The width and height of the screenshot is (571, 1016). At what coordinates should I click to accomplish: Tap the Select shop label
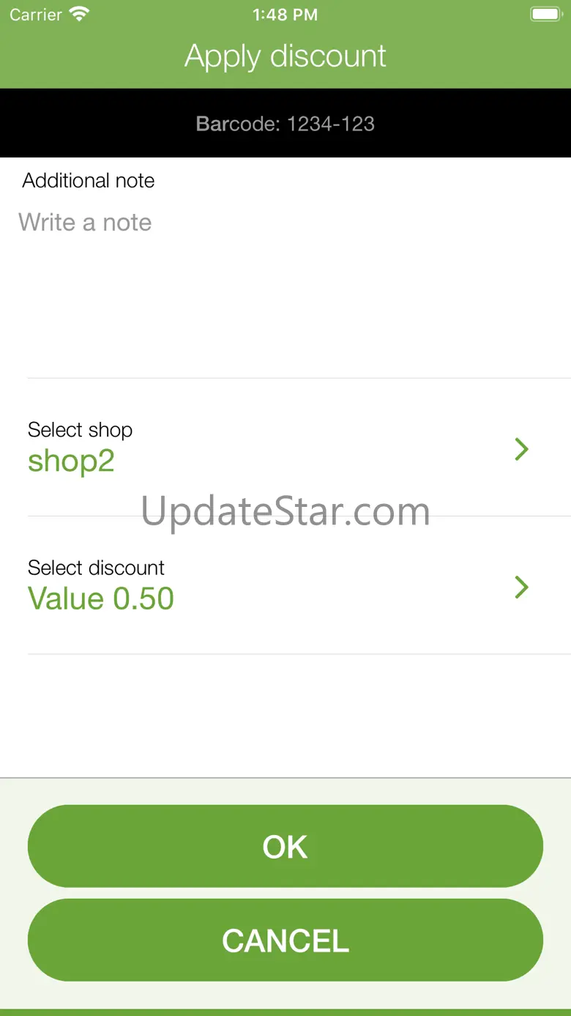click(80, 429)
